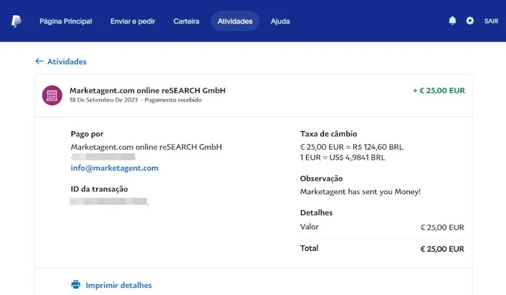Click the Marketagent merchant store icon
506x295 pixels.
pos(52,95)
